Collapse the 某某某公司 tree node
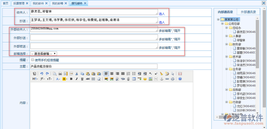Screen dimensions: 267x129 click(x=218, y=20)
